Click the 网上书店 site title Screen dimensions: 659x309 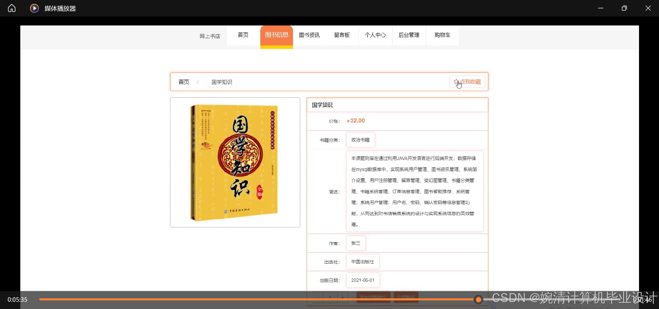(210, 36)
